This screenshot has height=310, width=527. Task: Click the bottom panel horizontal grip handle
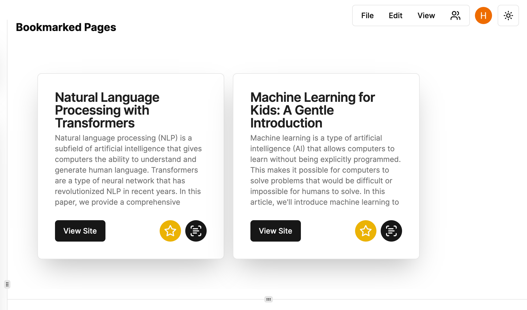[269, 299]
